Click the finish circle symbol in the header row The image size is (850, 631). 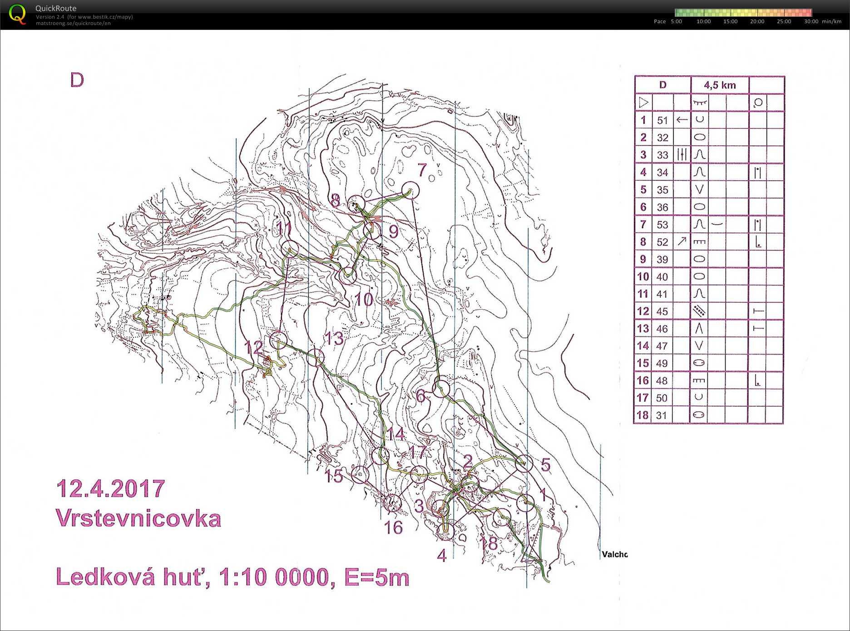(x=759, y=103)
